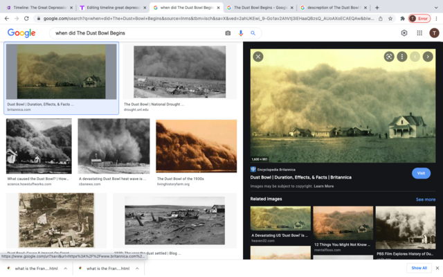The height and width of the screenshot is (277, 443).
Task: Click the browser address bar URL
Action: [x=208, y=19]
